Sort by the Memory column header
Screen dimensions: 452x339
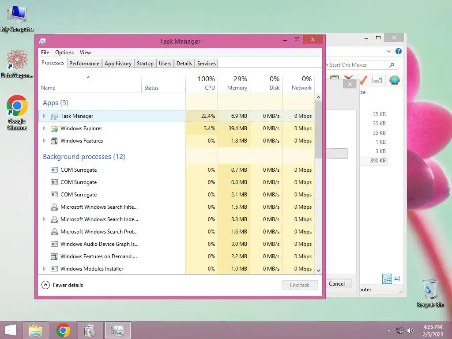pos(234,83)
